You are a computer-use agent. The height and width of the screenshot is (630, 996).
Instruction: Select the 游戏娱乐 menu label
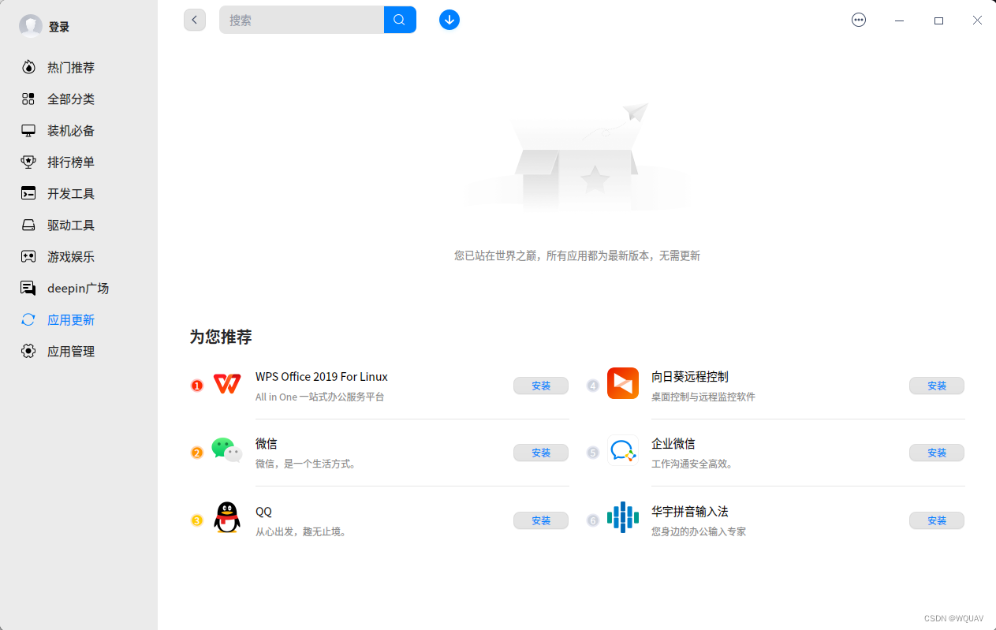(71, 257)
